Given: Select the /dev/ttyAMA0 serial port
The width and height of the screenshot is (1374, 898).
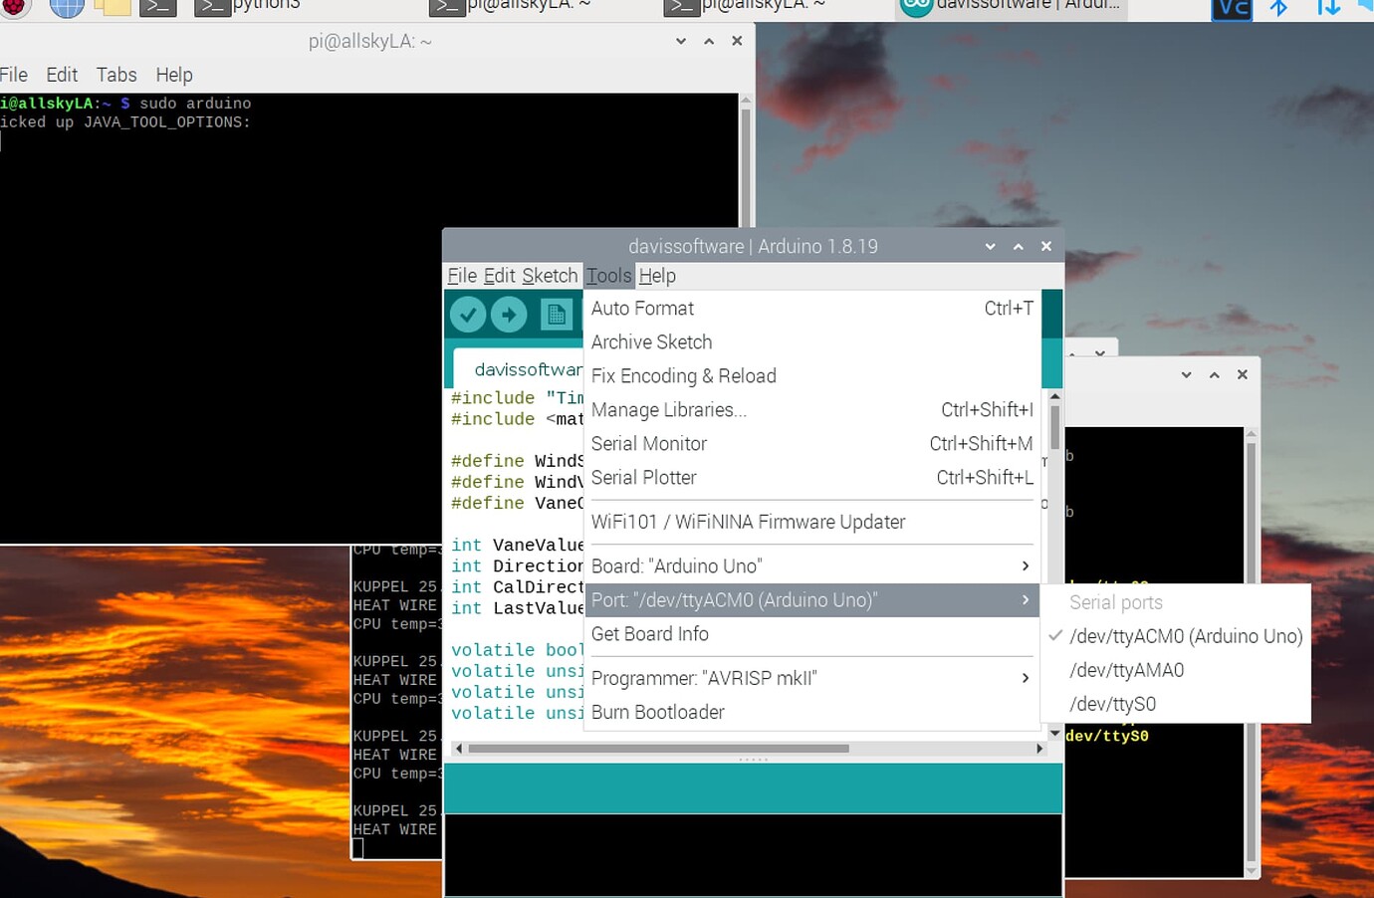Looking at the screenshot, I should tap(1126, 670).
